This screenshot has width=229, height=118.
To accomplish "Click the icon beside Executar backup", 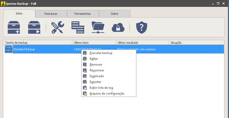I will pos(85,53).
